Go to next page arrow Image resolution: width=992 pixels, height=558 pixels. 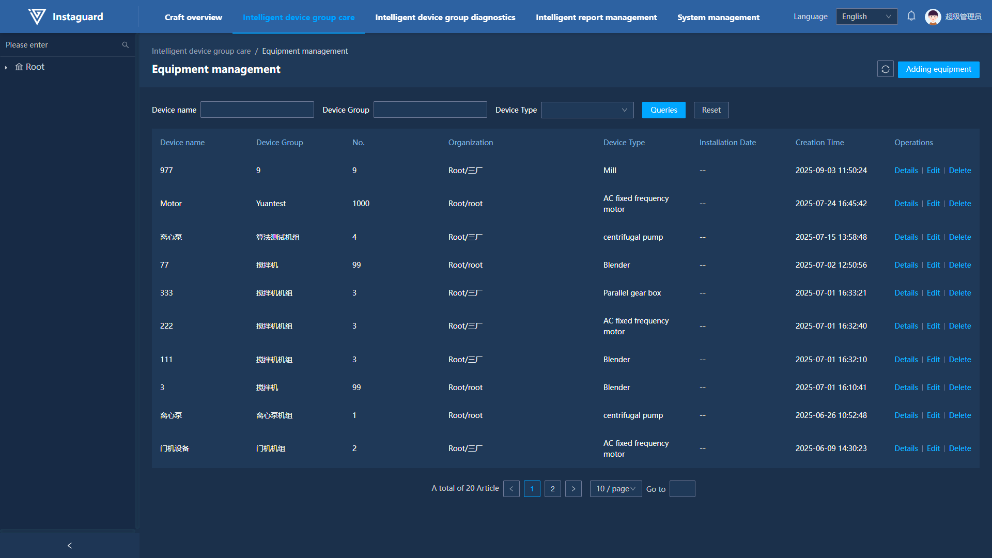coord(573,489)
